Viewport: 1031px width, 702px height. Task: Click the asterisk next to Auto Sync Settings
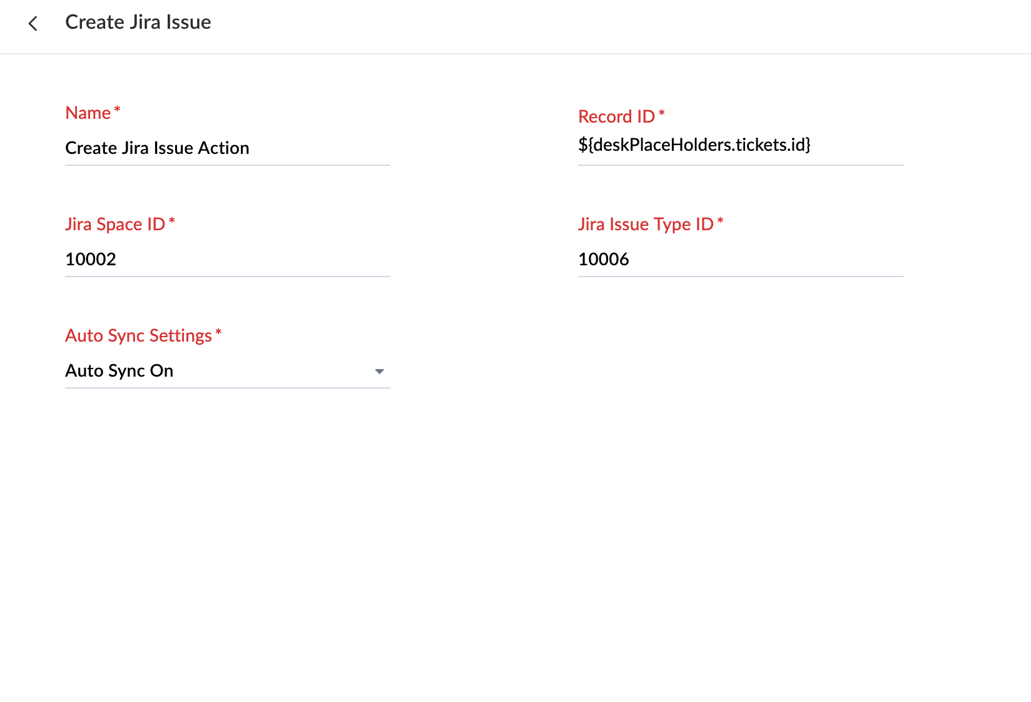tap(218, 332)
